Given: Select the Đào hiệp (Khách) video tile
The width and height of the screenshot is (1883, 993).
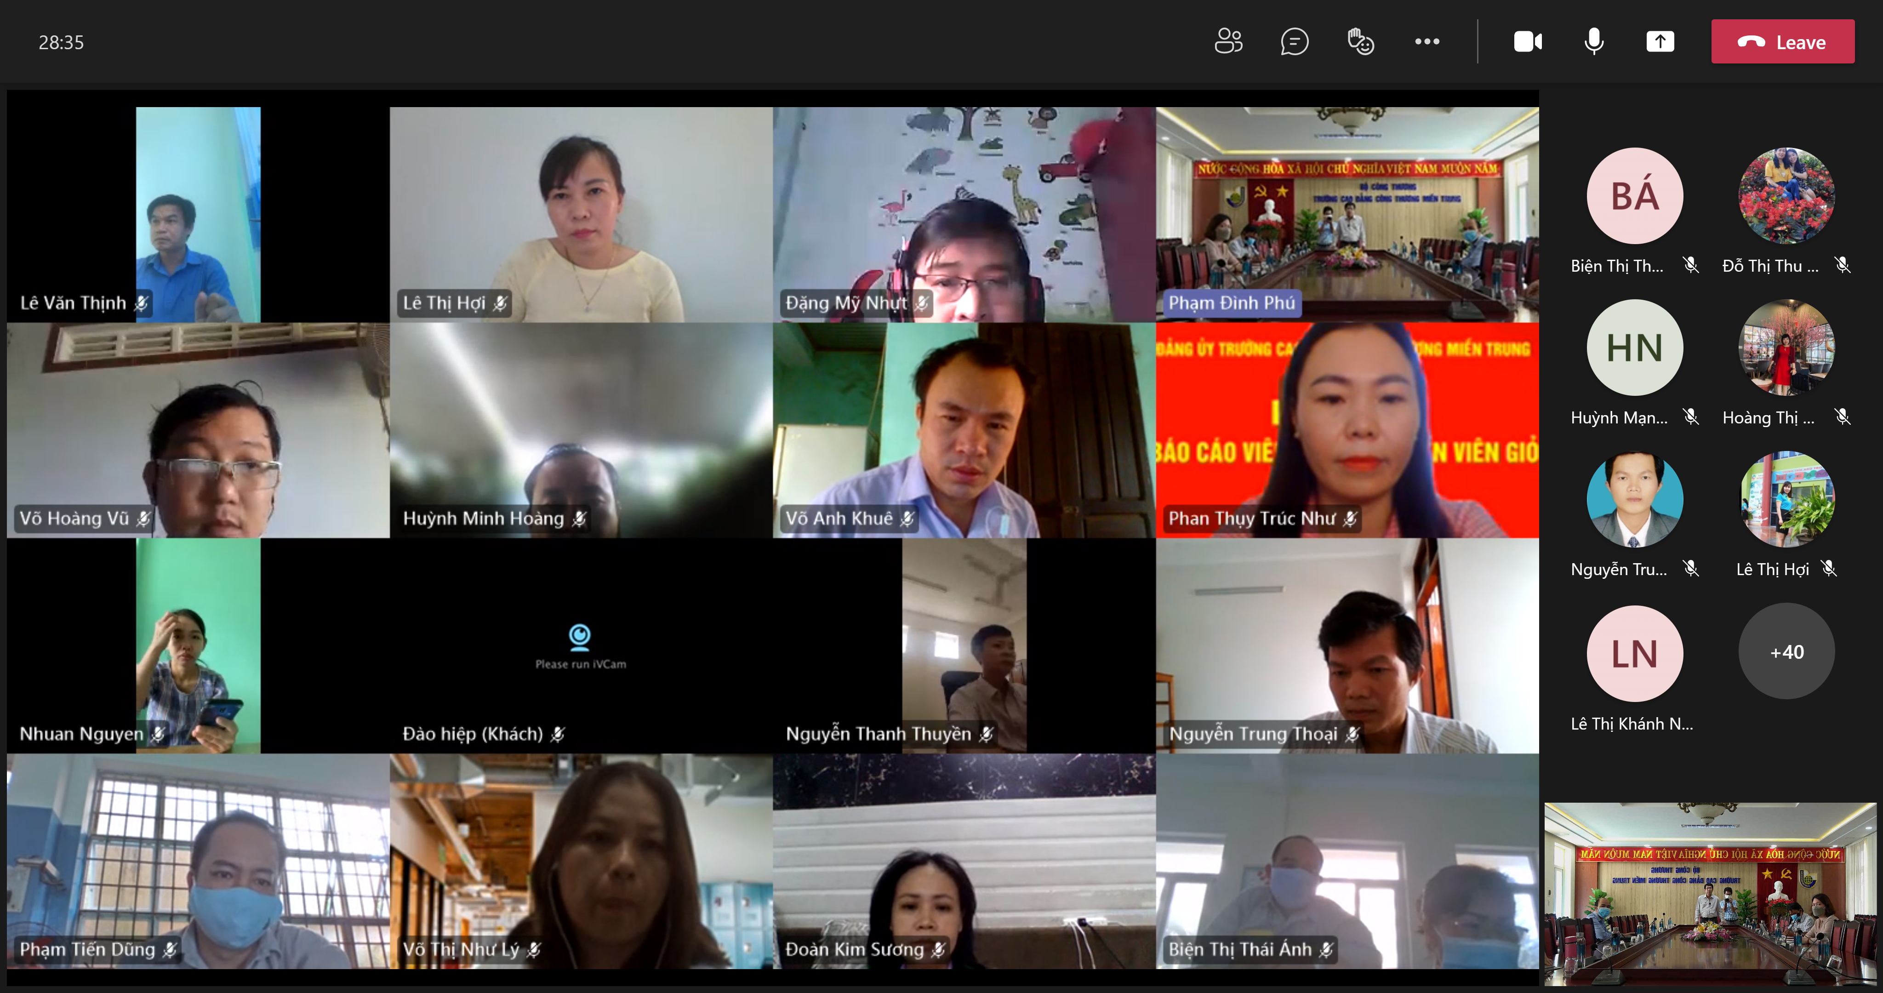Looking at the screenshot, I should (x=581, y=646).
